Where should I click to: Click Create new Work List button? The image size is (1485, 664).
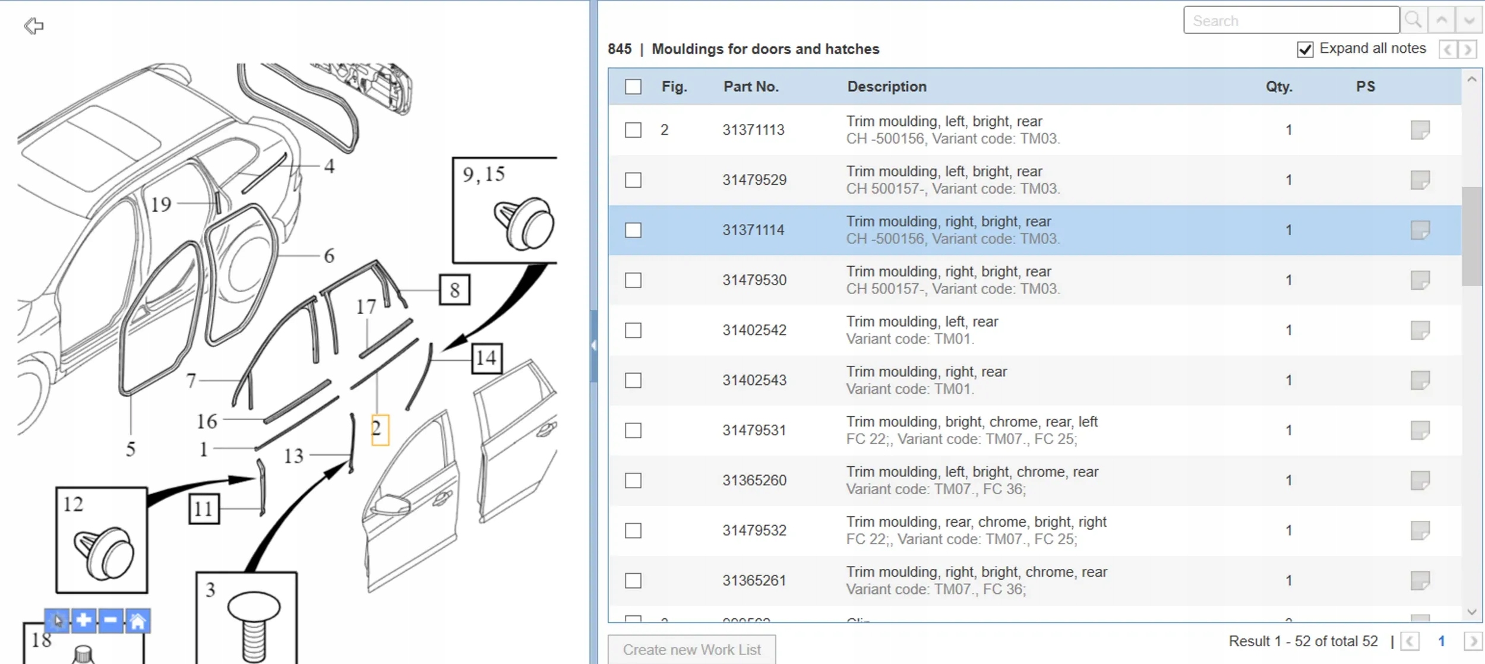tap(691, 650)
